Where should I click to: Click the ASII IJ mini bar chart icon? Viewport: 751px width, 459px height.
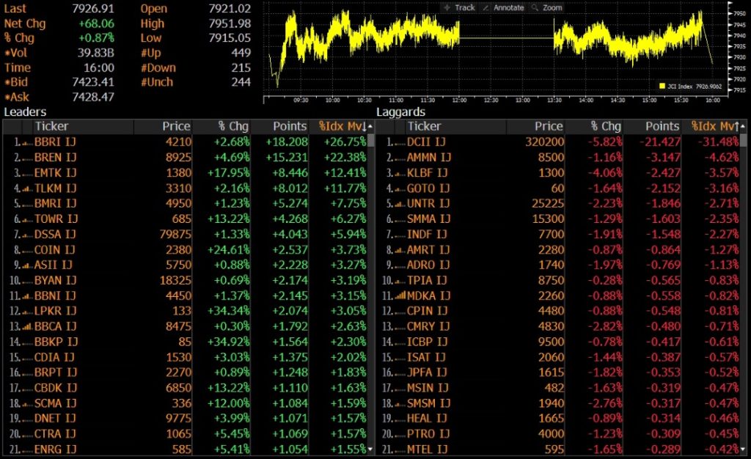[27, 265]
